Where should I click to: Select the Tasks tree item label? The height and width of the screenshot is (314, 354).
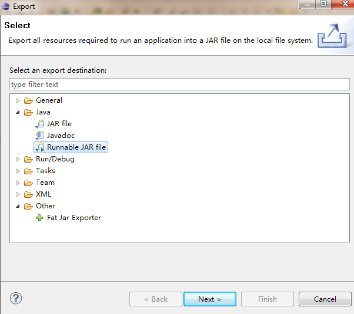pos(45,171)
